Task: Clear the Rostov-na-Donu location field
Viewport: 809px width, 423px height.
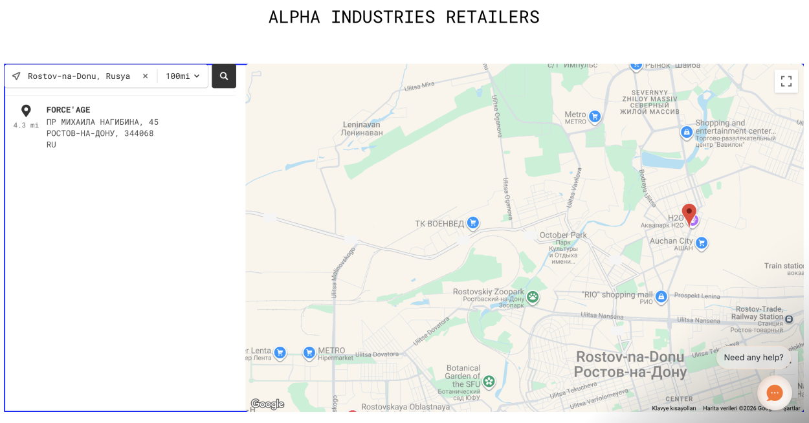Action: click(x=145, y=76)
